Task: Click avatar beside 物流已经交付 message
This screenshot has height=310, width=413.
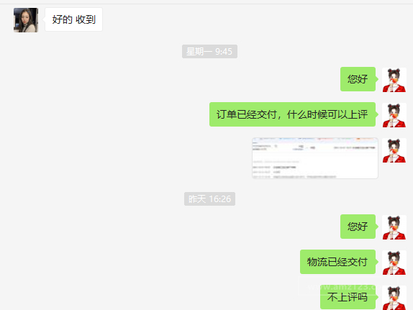Action: click(394, 263)
